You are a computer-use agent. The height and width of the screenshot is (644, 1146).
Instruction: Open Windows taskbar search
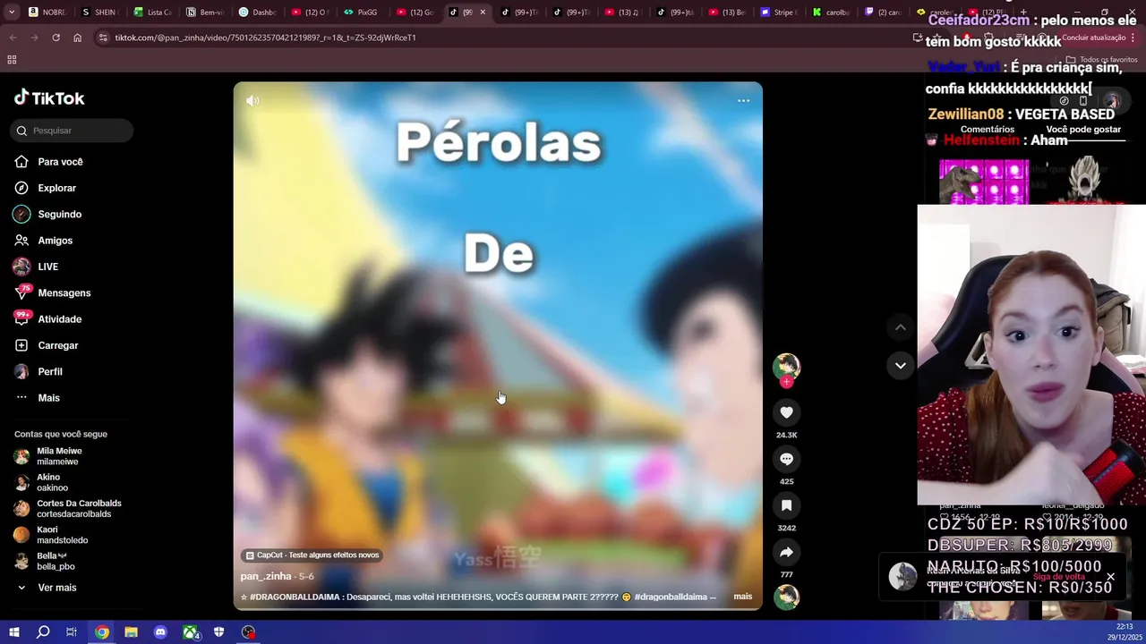[x=43, y=632]
